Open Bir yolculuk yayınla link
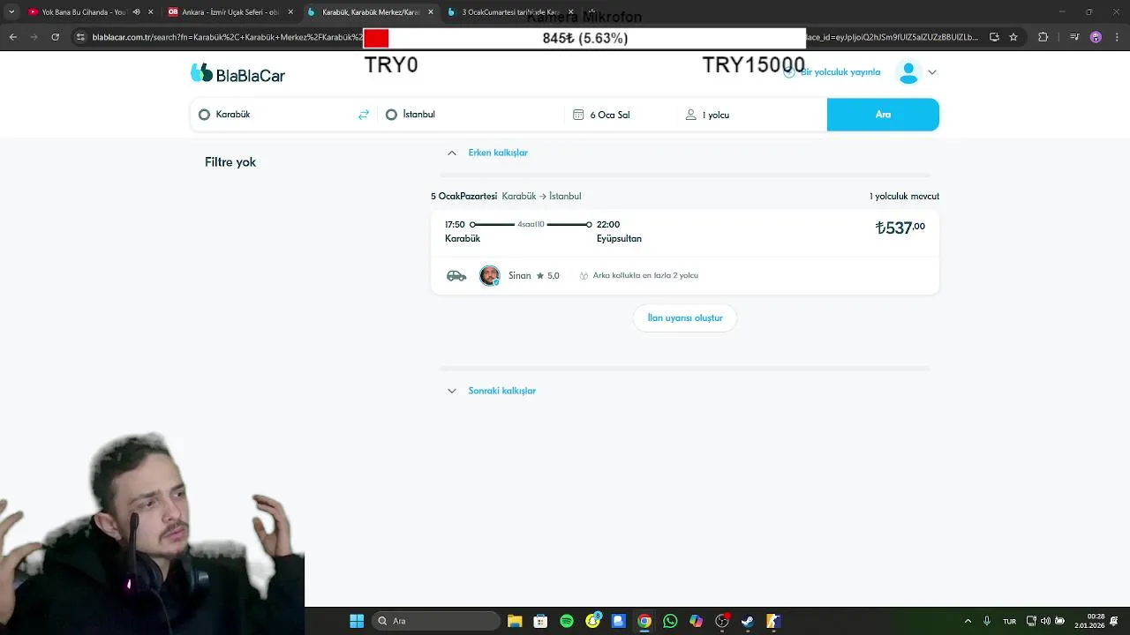1130x635 pixels. pos(832,72)
